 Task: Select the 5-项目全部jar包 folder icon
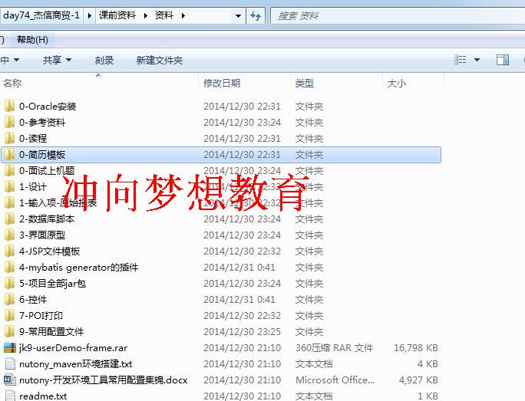click(10, 283)
